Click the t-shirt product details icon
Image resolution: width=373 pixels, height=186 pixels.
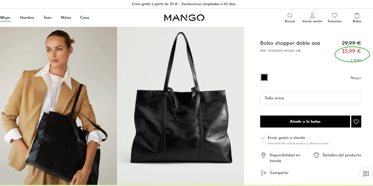pyautogui.click(x=316, y=155)
